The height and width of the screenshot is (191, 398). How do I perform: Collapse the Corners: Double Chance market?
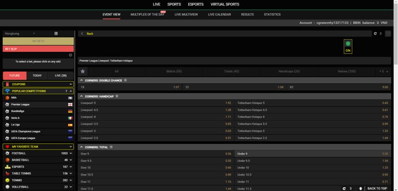tap(82, 81)
